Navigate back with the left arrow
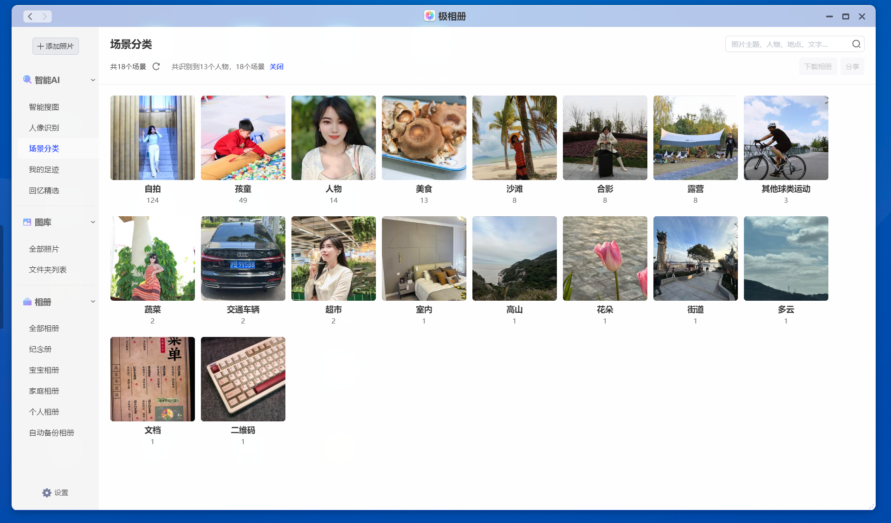This screenshot has height=523, width=891. click(x=30, y=16)
